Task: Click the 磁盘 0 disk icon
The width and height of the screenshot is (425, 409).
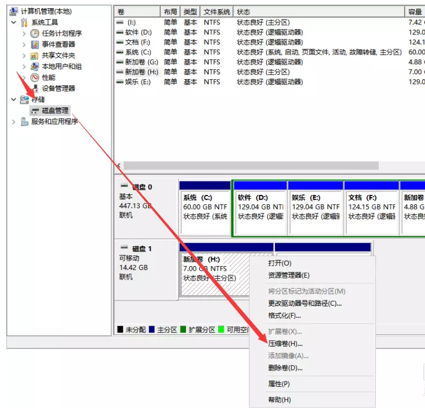Action: click(124, 186)
